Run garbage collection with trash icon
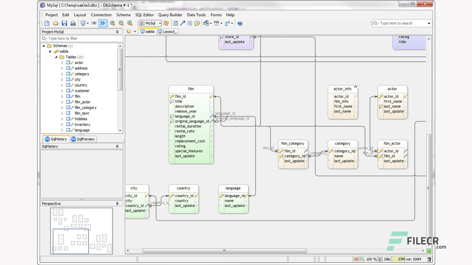 click(x=429, y=259)
